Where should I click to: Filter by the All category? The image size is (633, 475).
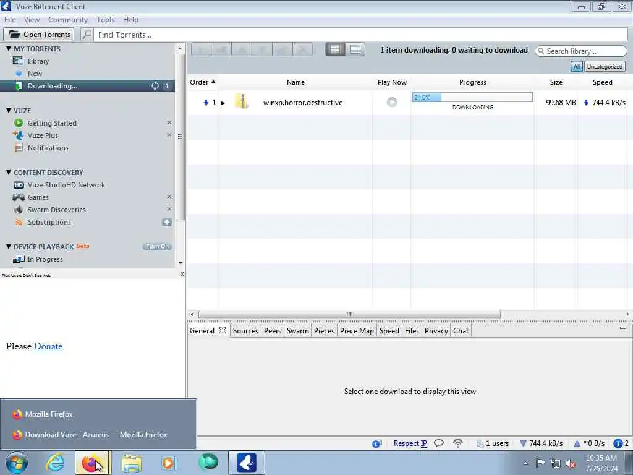[x=576, y=67]
